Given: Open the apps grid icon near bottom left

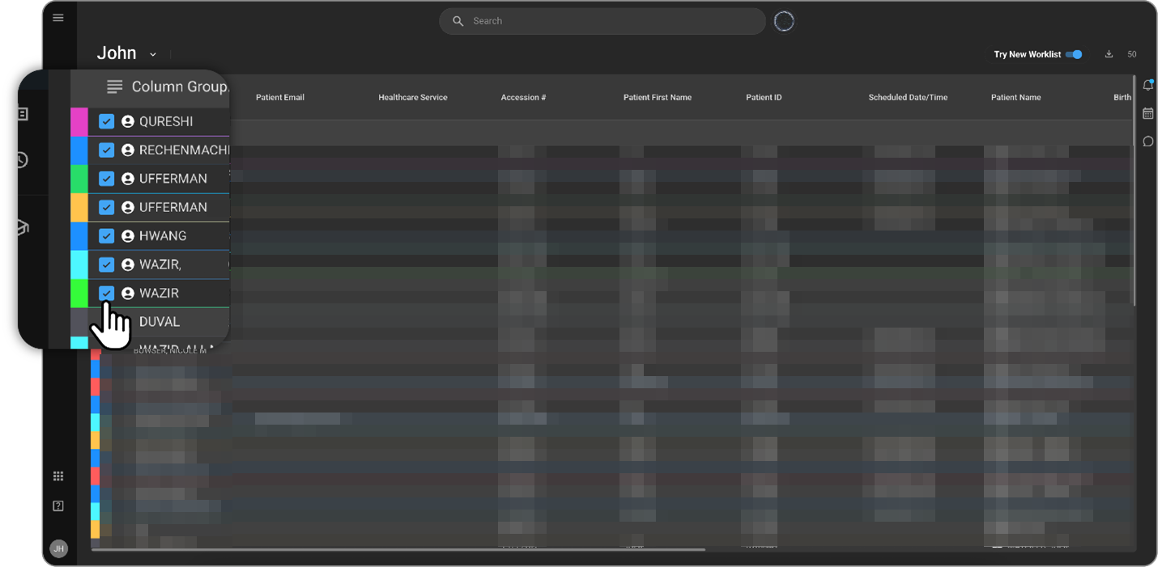Looking at the screenshot, I should click(57, 476).
